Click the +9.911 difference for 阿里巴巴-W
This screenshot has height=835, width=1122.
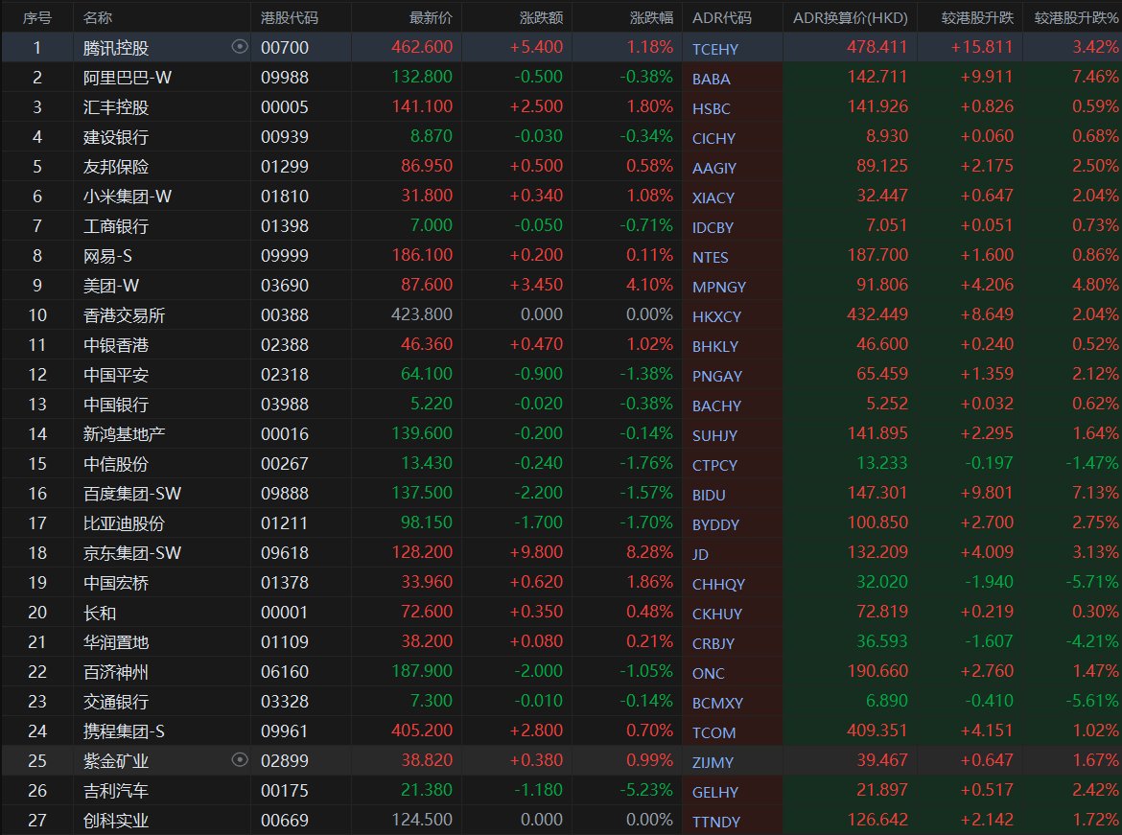pyautogui.click(x=987, y=77)
